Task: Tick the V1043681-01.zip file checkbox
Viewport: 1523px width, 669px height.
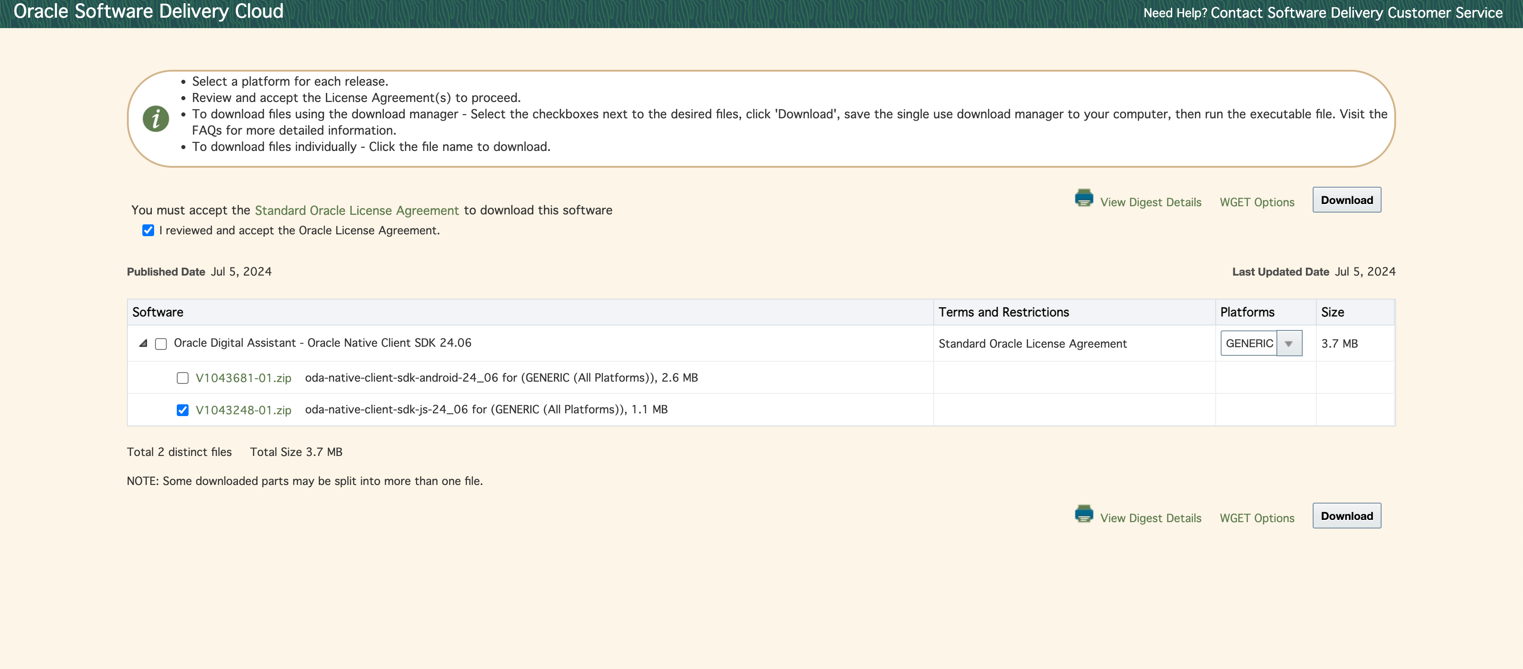Action: 183,378
